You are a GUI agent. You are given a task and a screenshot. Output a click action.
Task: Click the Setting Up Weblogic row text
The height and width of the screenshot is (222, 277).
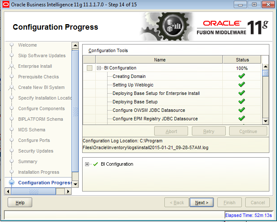point(133,85)
